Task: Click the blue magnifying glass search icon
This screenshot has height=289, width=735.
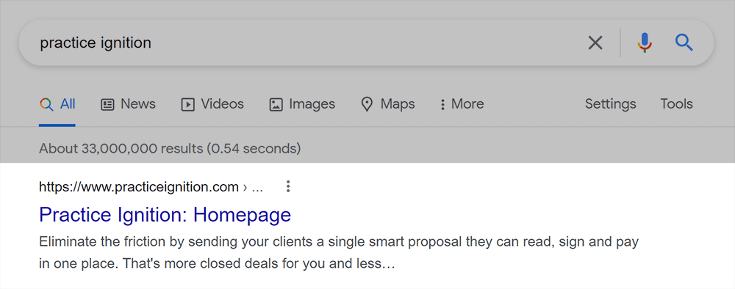Action: tap(684, 43)
